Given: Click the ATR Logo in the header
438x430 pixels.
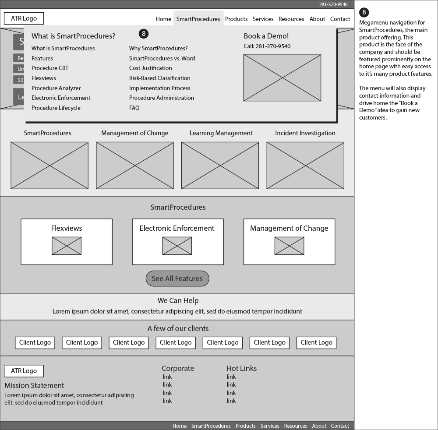Looking at the screenshot, I should (24, 18).
